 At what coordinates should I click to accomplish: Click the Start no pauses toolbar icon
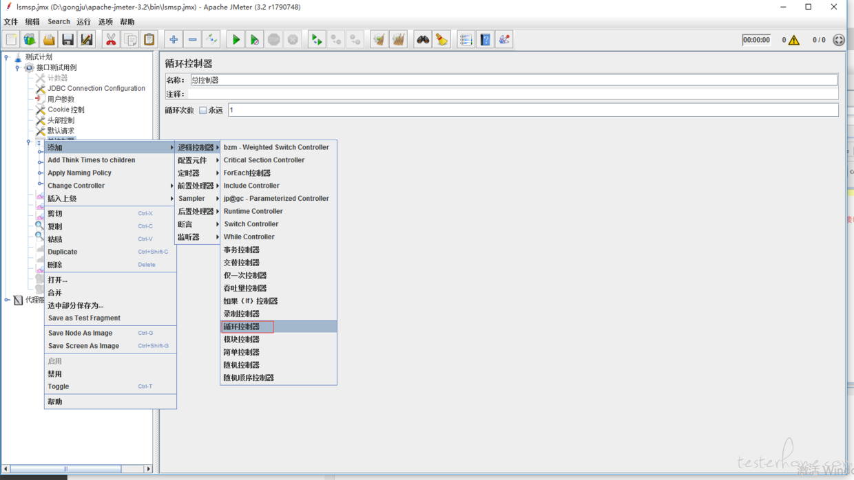(x=255, y=40)
